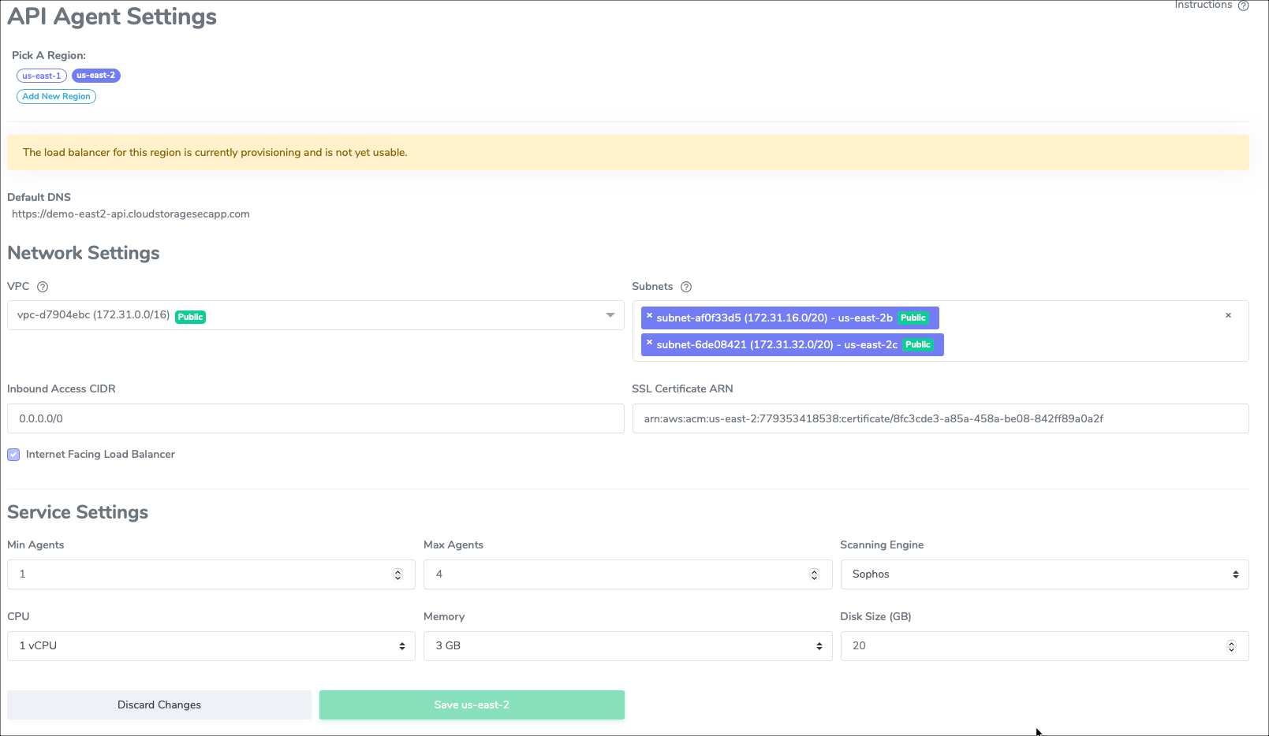Click the Disk Size stepper arrows
This screenshot has height=736, width=1269.
pos(1230,646)
